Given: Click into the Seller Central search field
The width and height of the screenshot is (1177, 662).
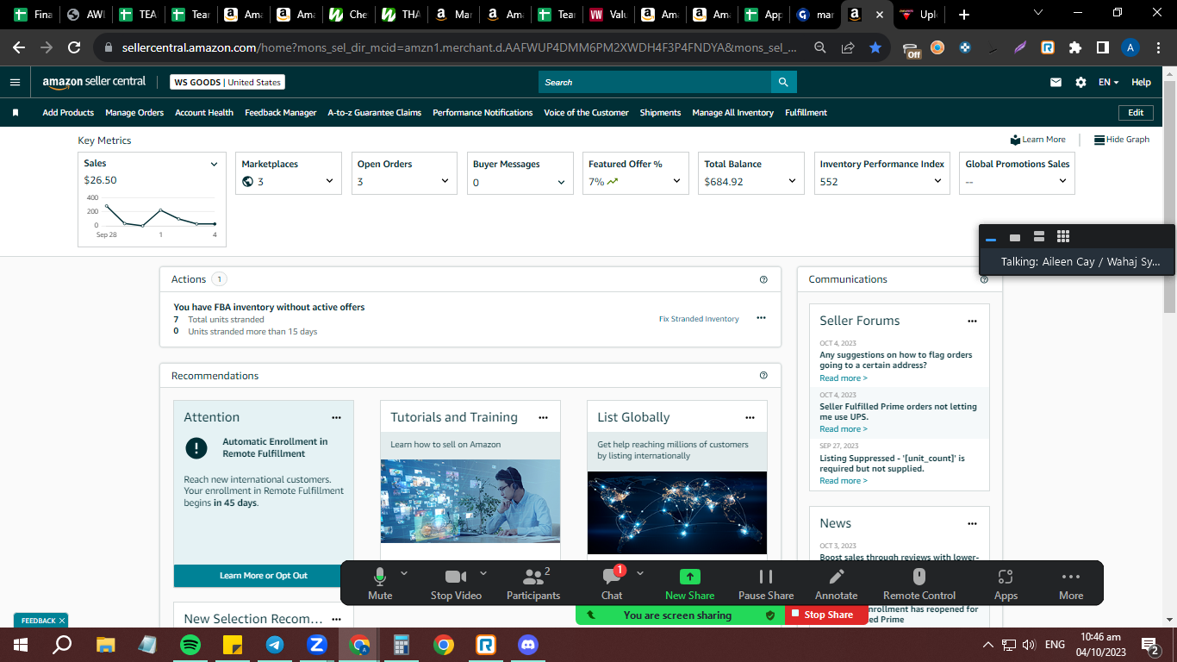Looking at the screenshot, I should tap(655, 82).
